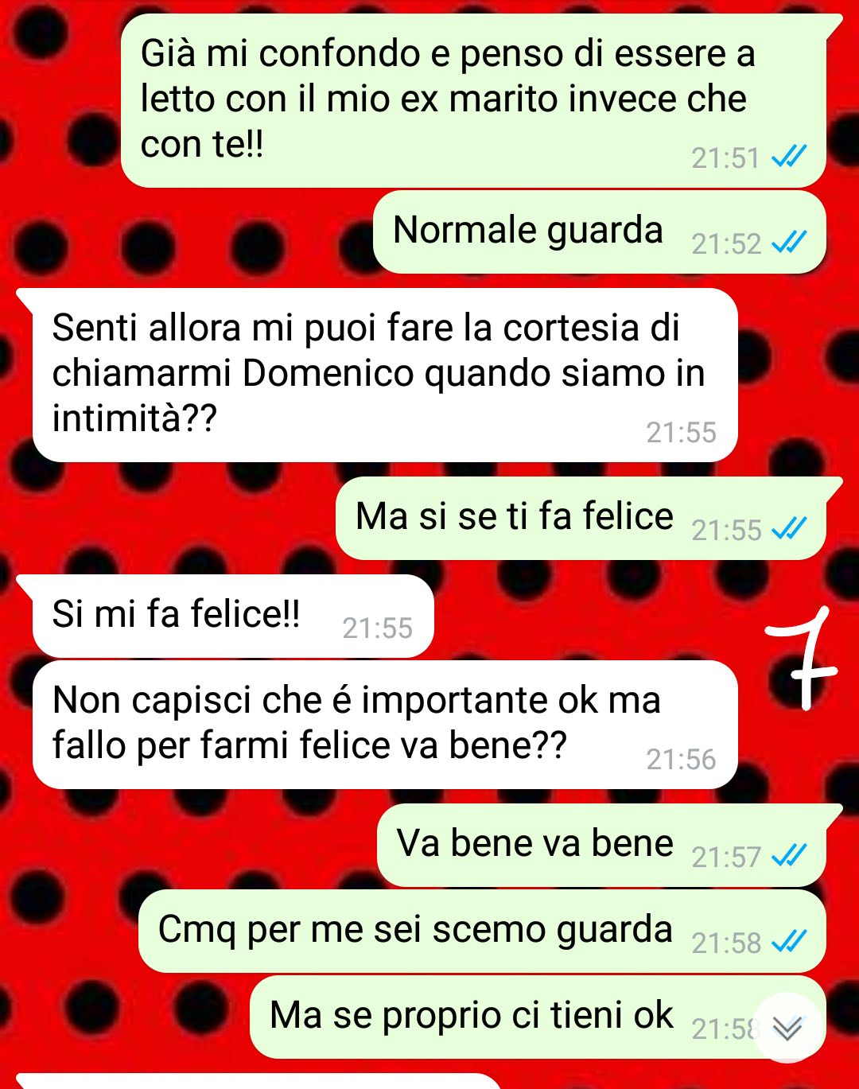
Task: Tap the double check marks beside 21:57
Action: [789, 856]
